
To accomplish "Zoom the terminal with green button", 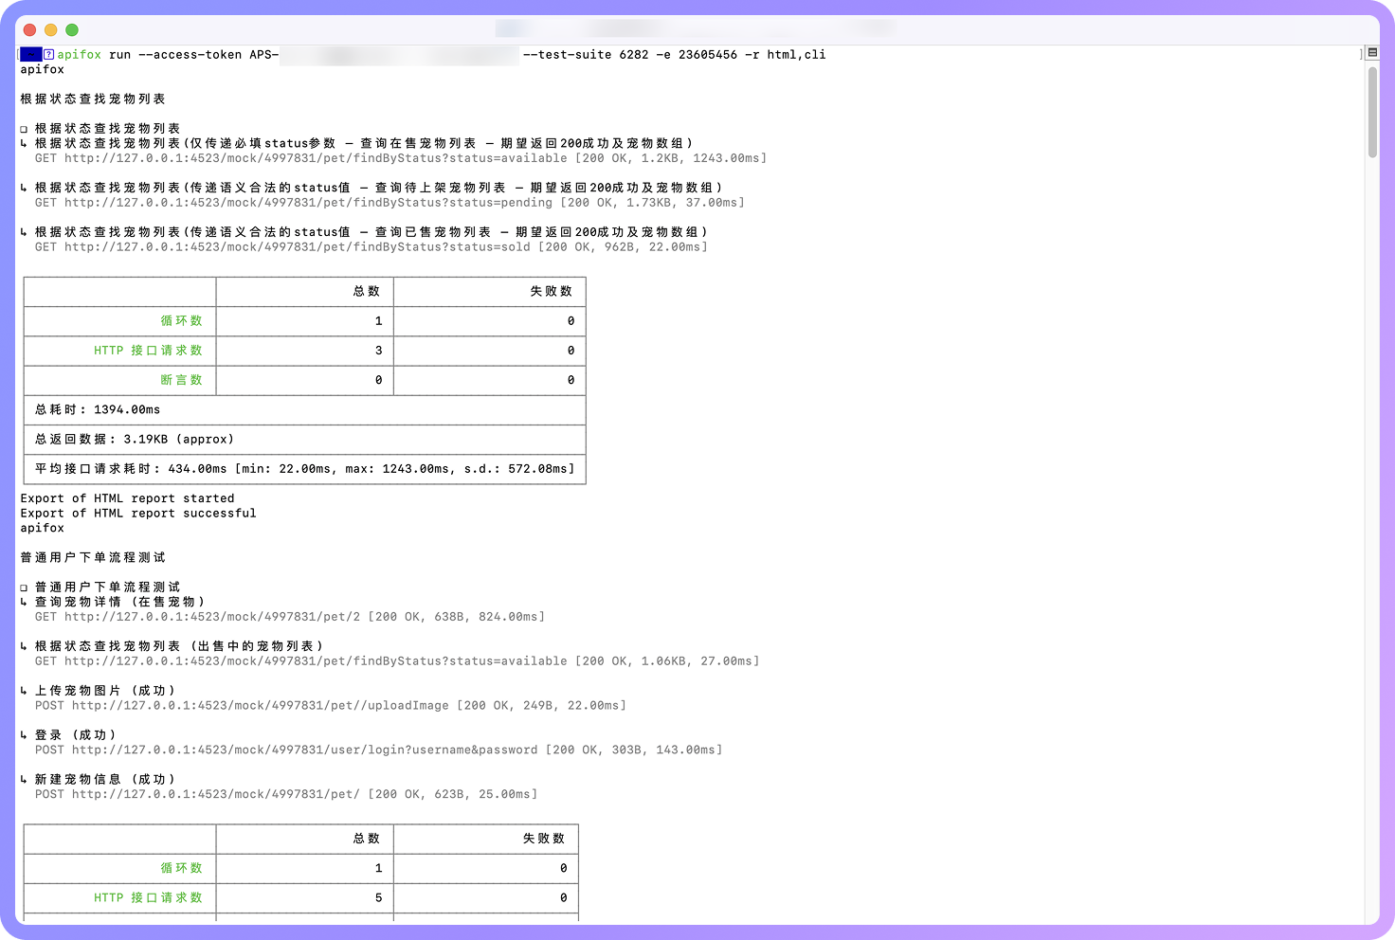I will tap(71, 30).
